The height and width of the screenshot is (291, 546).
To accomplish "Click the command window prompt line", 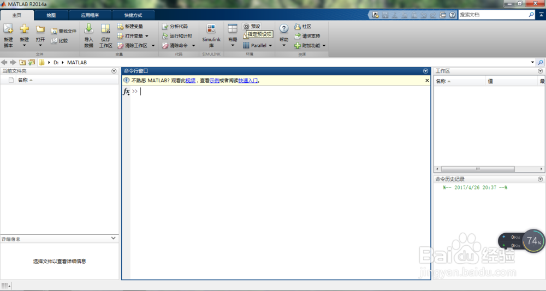I will 280,92.
